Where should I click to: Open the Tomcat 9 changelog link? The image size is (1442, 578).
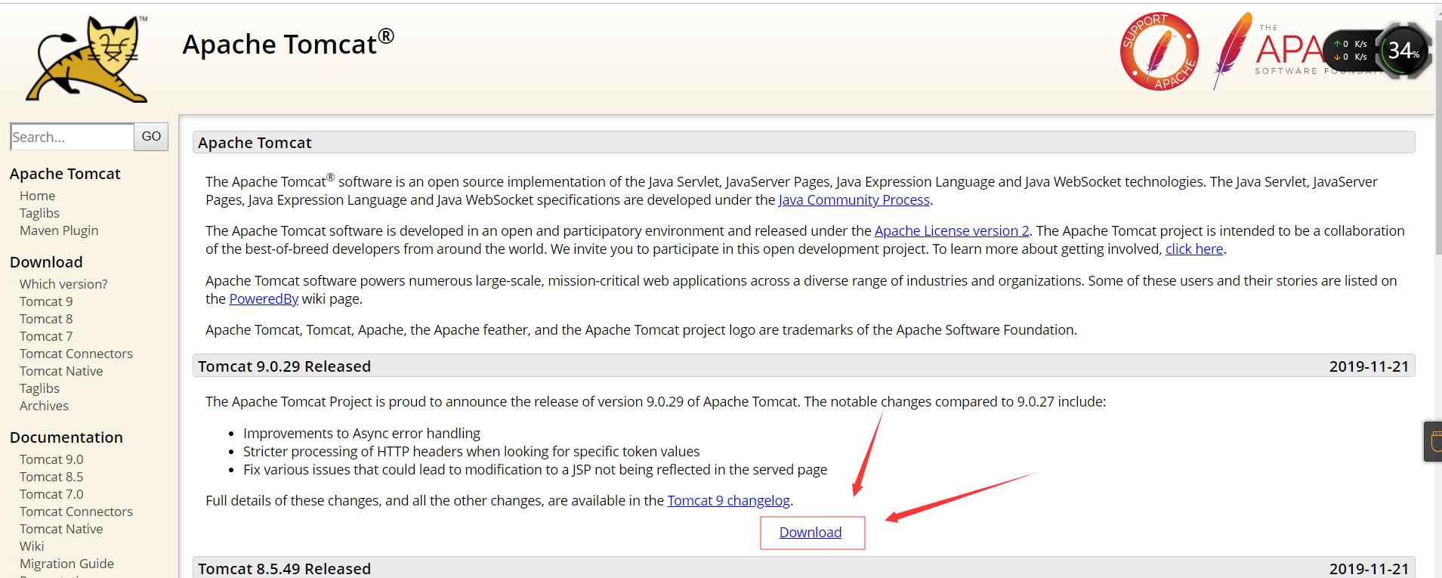tap(729, 501)
